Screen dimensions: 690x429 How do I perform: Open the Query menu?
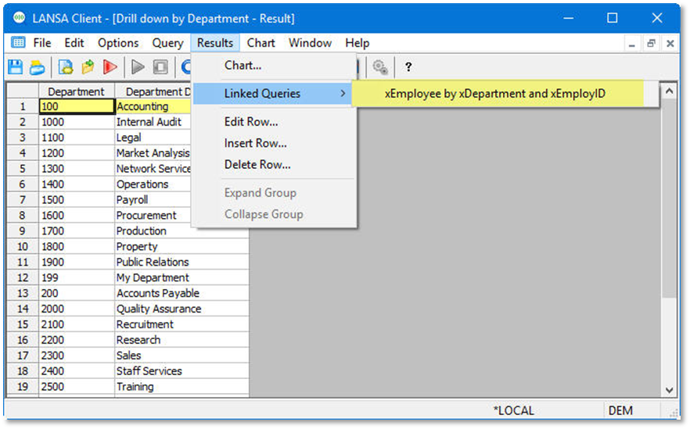click(x=167, y=43)
